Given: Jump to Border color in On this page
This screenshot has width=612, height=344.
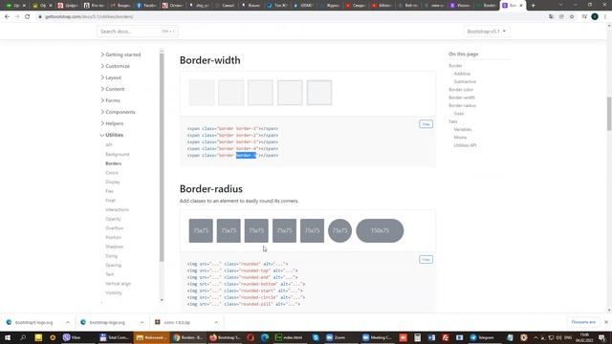Looking at the screenshot, I should [x=461, y=90].
